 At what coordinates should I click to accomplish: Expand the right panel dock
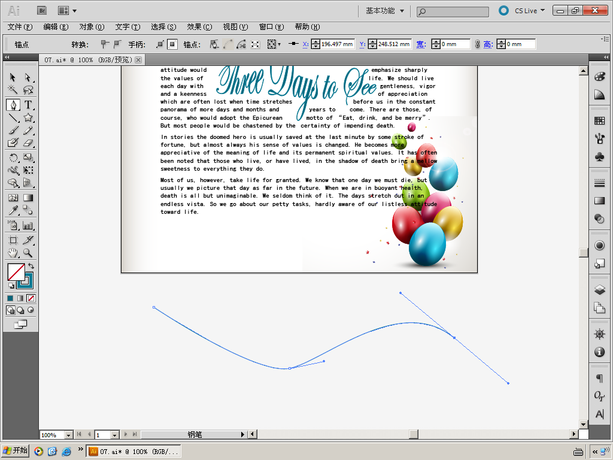coord(606,57)
